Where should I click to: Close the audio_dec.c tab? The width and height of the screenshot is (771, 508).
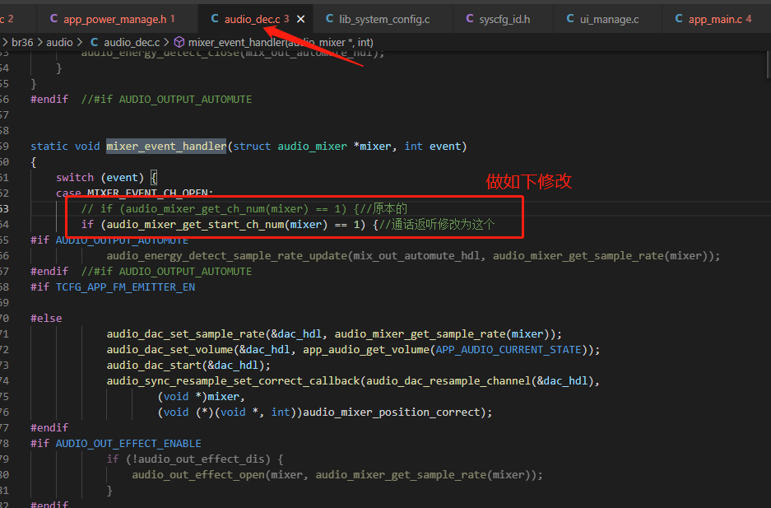(301, 19)
